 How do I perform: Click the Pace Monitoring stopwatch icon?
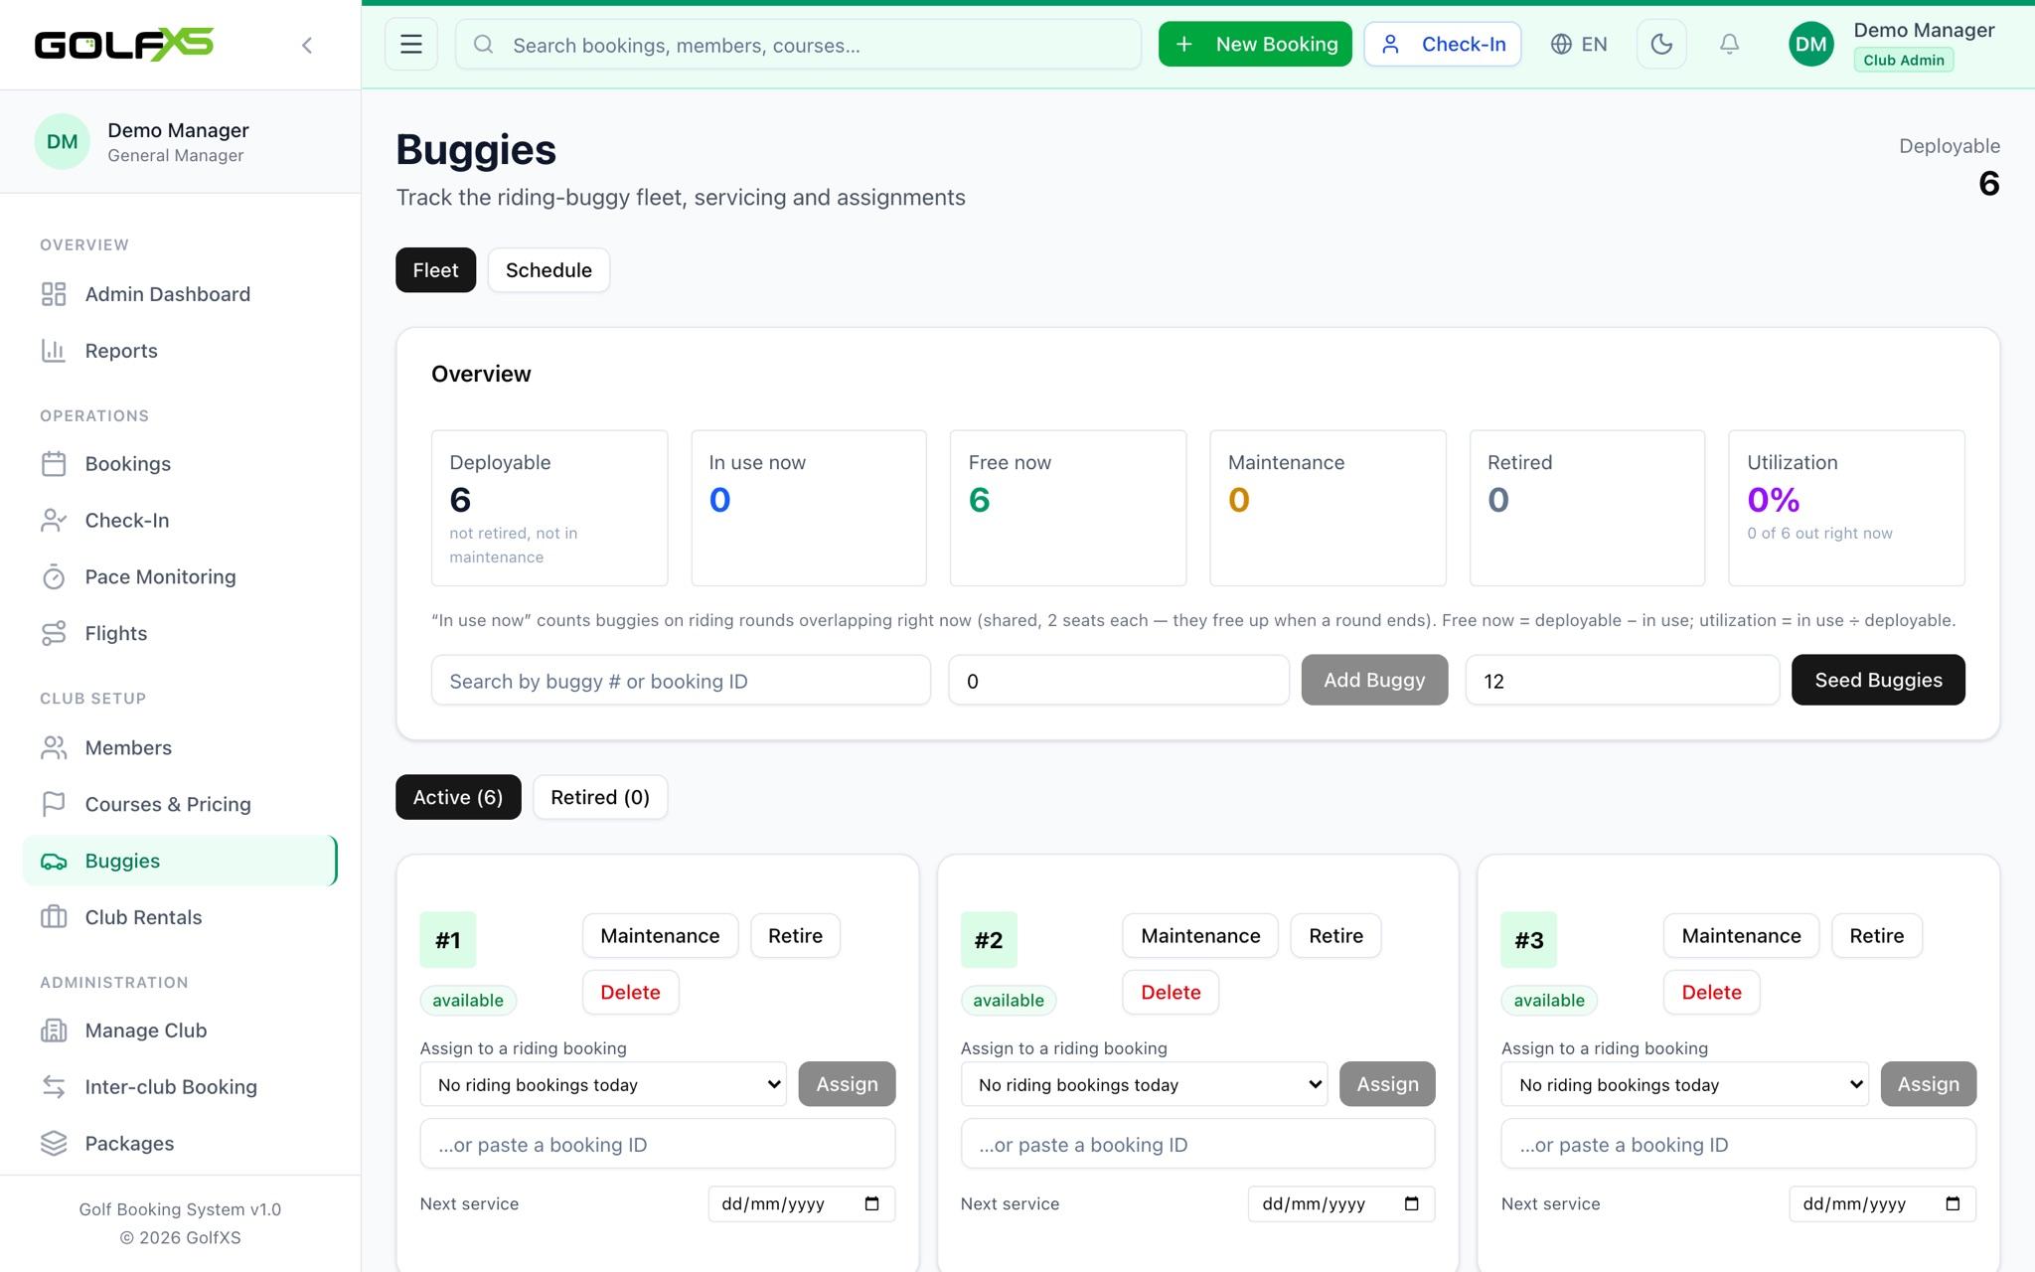pyautogui.click(x=54, y=577)
